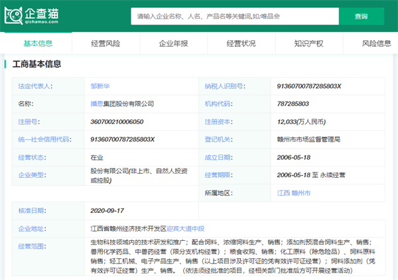Focus the company name search box
This screenshot has height=280, width=398.
pyautogui.click(x=233, y=16)
